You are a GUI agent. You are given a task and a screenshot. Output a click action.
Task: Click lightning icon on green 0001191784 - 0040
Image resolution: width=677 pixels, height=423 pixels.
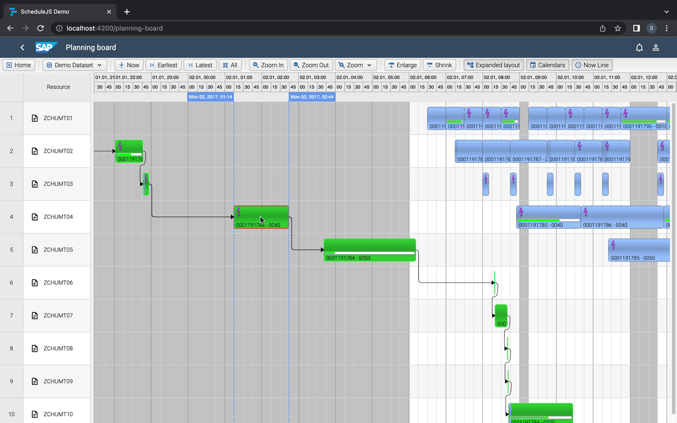coord(239,212)
